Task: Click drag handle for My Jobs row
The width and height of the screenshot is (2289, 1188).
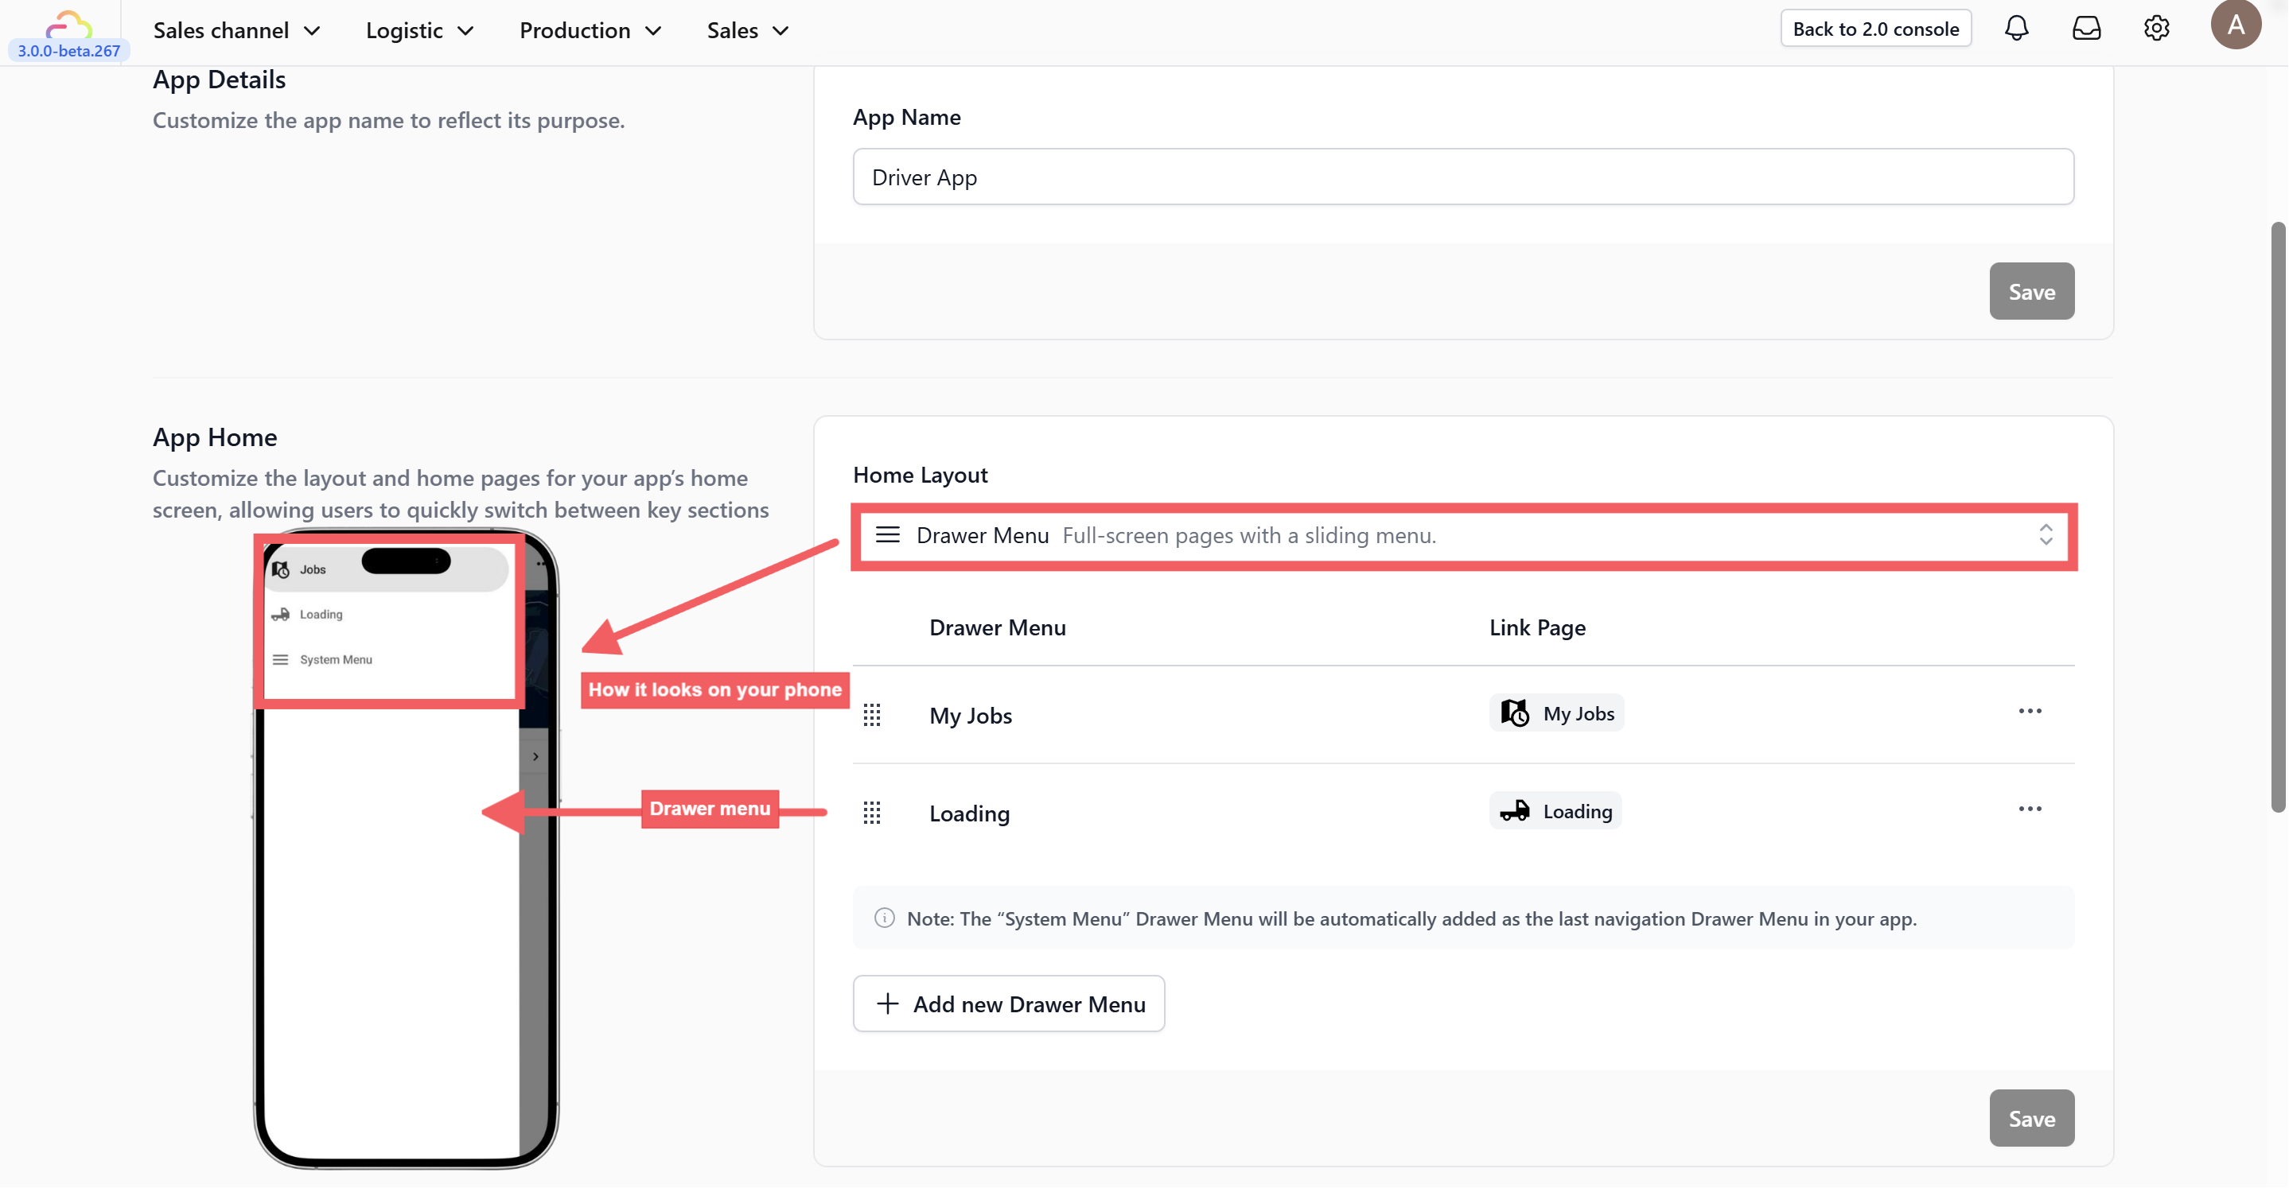Action: point(872,715)
